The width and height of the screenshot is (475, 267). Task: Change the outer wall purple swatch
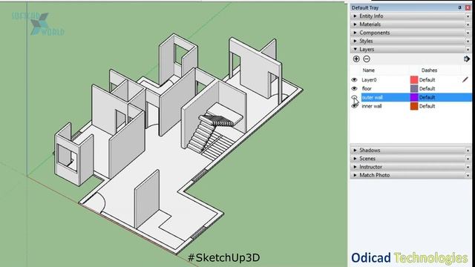[414, 97]
